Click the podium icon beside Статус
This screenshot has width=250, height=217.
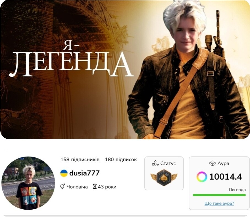[x=155, y=163]
